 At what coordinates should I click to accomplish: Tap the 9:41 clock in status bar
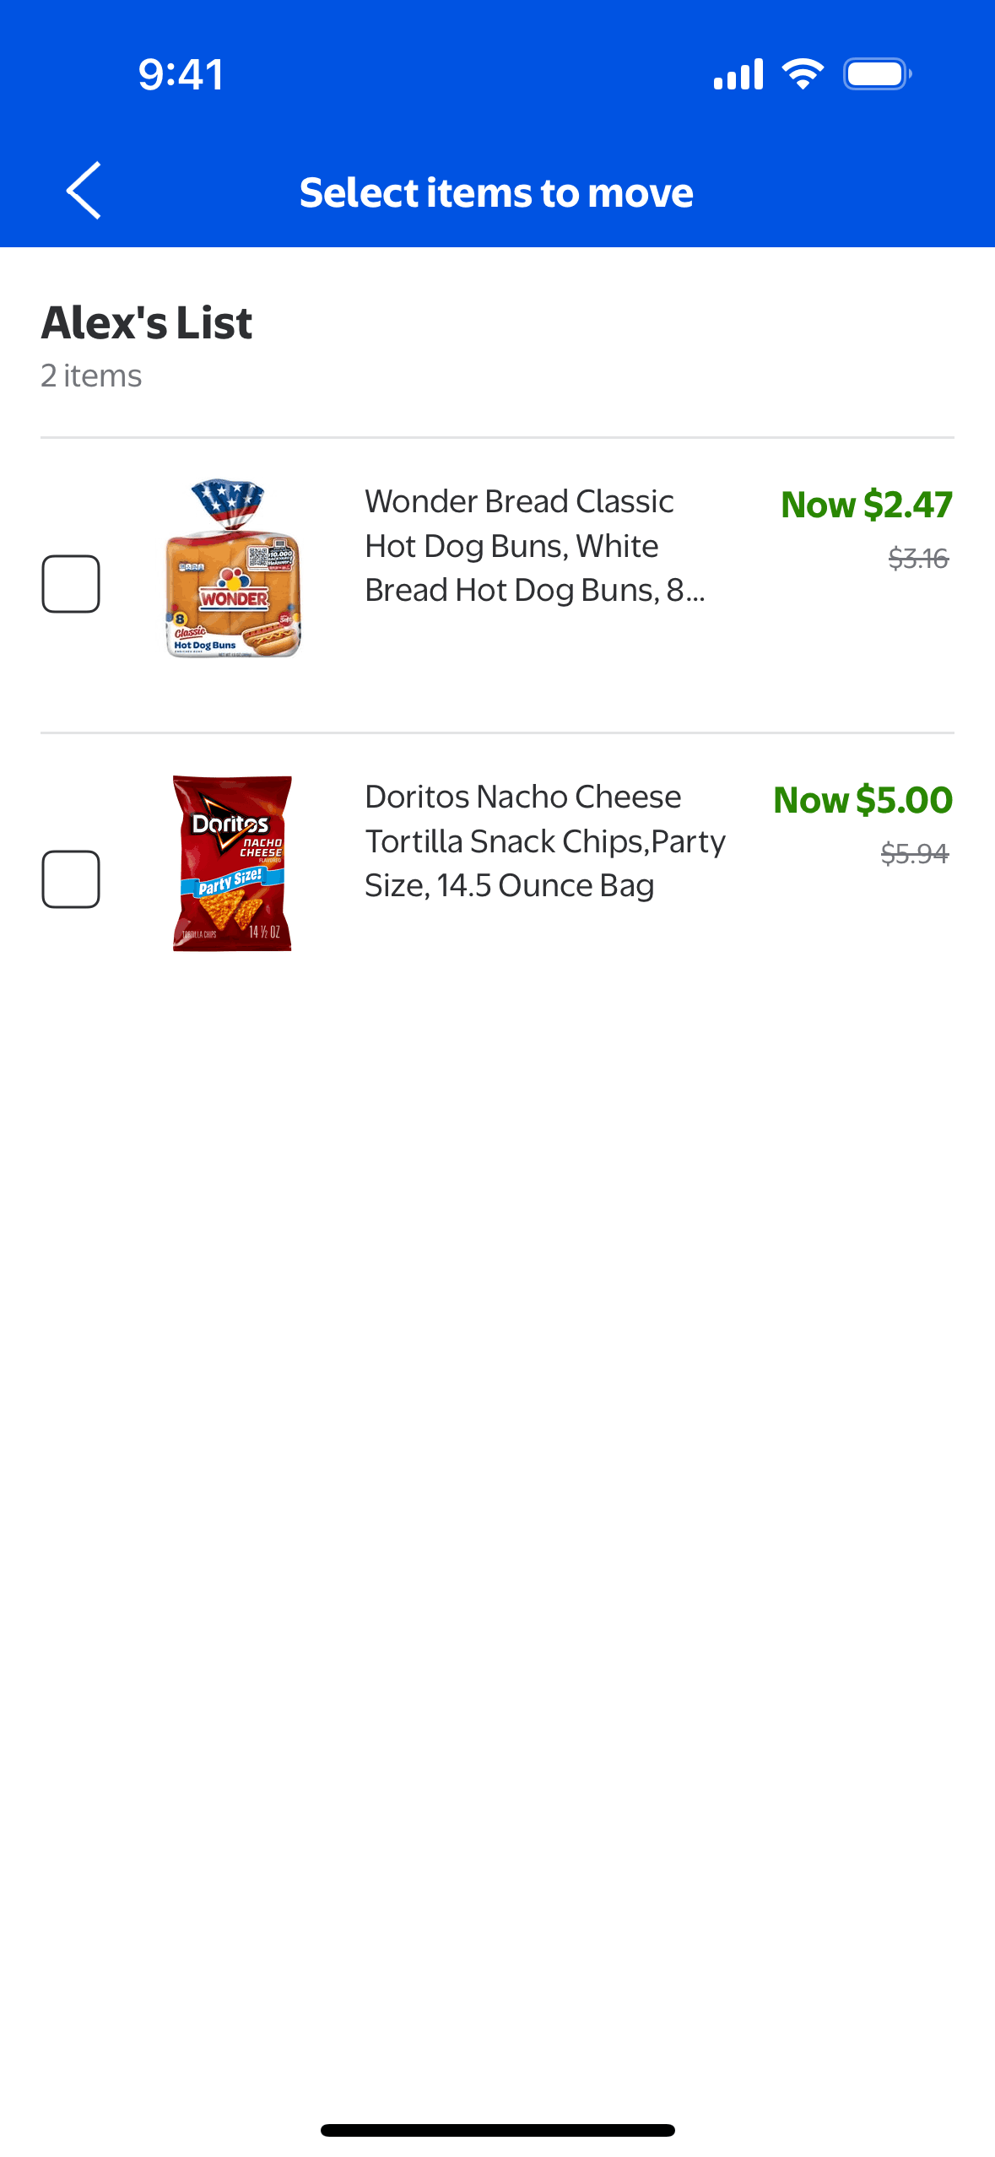(x=181, y=74)
